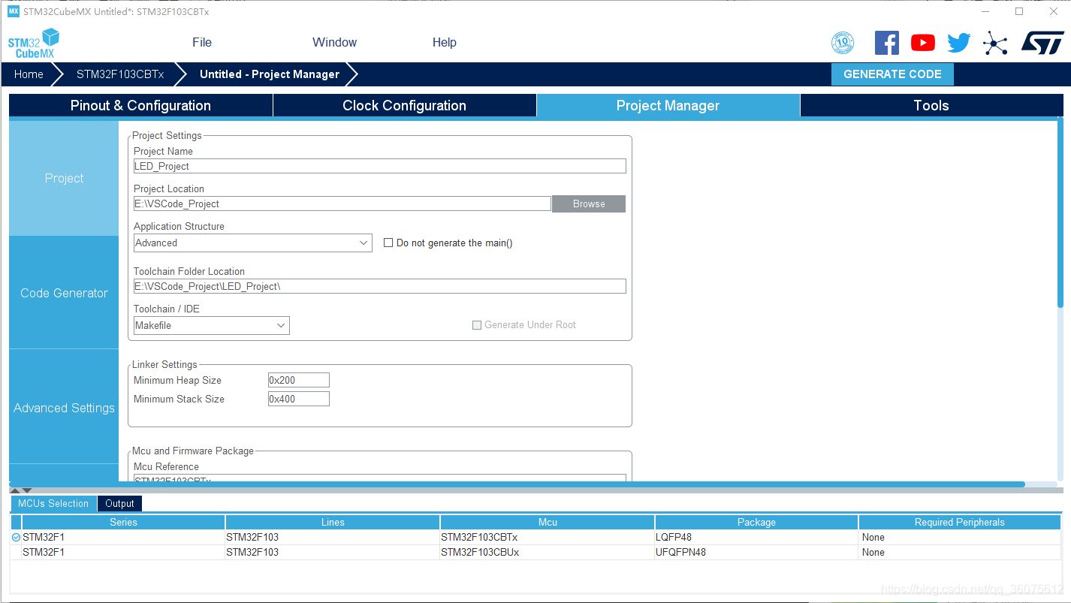Open the Window menu

pos(334,42)
